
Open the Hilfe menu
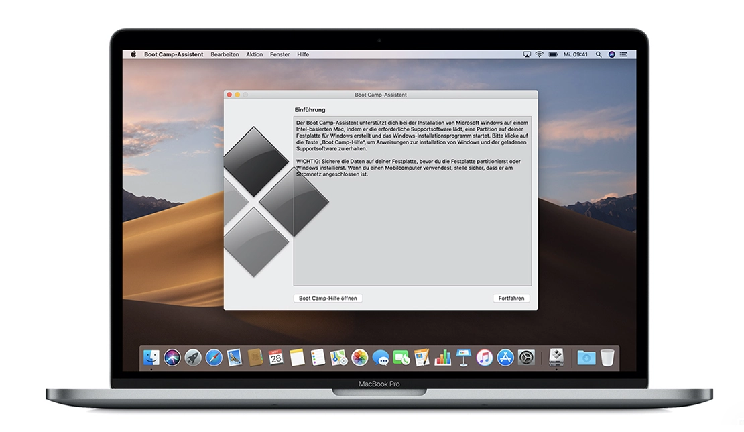(303, 54)
